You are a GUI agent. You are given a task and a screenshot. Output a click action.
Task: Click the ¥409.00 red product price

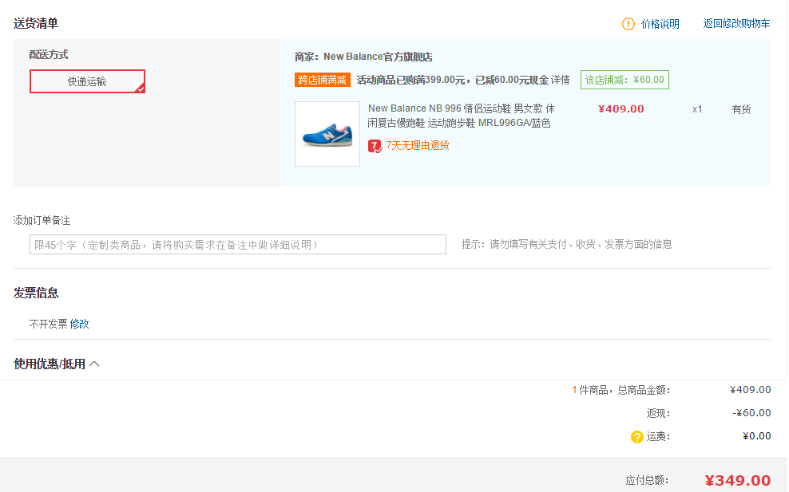click(621, 109)
